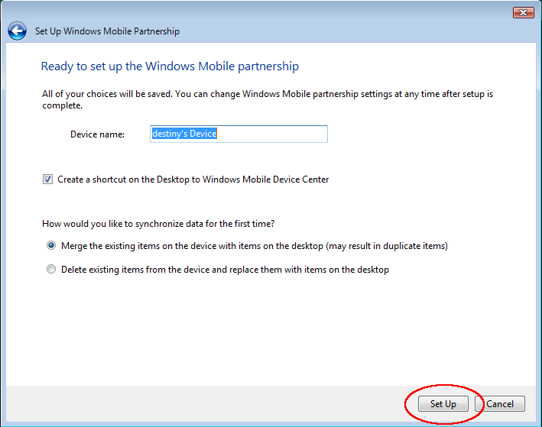Click the 'may result in duplicate items' label text

[386, 246]
